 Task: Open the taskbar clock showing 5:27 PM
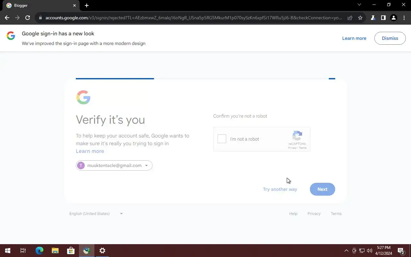(x=383, y=251)
